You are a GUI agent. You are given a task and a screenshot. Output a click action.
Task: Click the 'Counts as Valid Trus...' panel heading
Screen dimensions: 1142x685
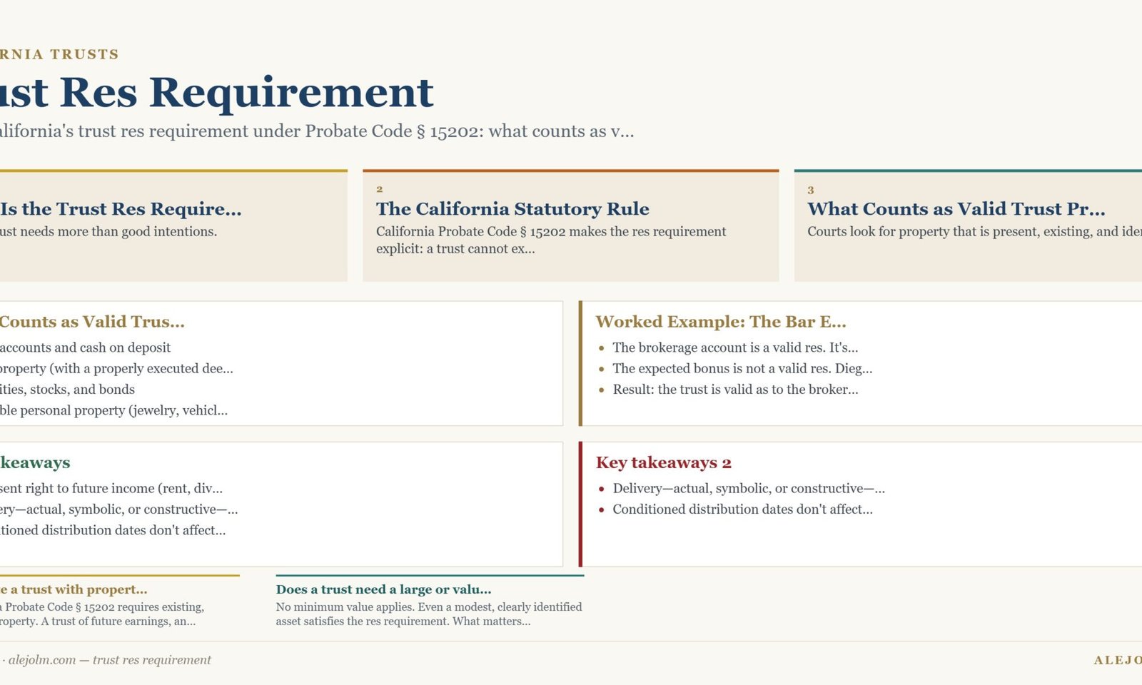click(x=92, y=322)
